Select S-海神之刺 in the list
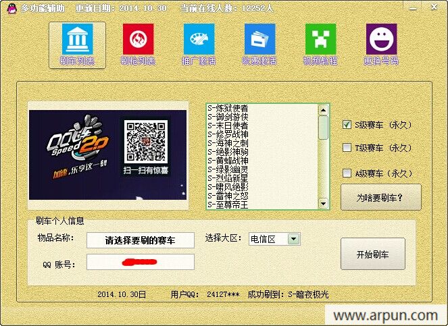The image size is (448, 326). point(228,143)
